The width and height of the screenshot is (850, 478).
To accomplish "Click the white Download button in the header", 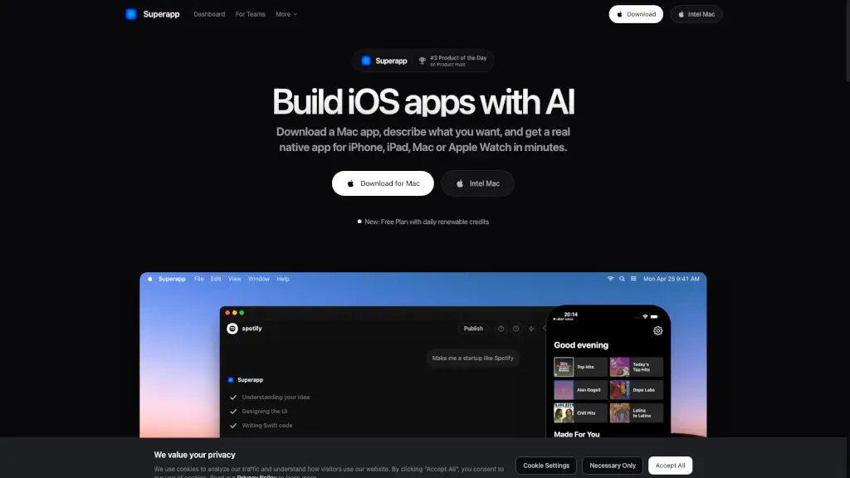I will [x=636, y=14].
